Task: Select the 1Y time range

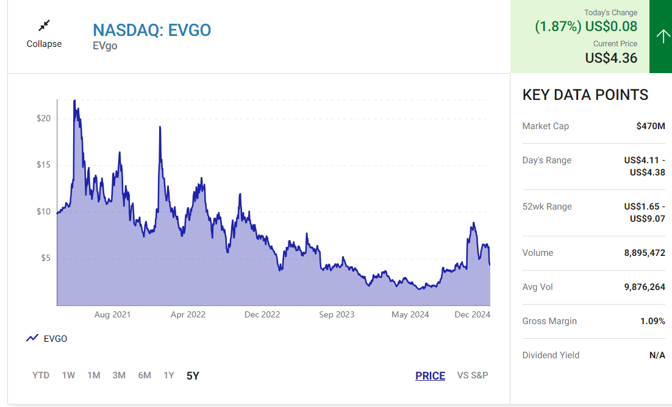Action: pos(169,375)
